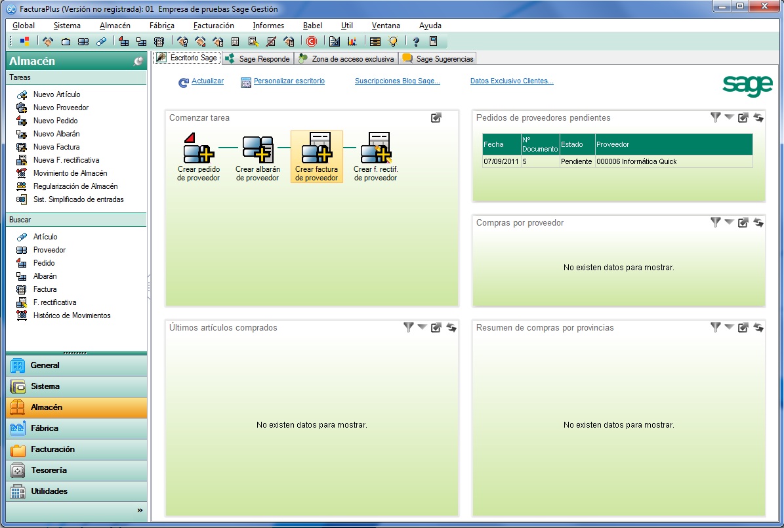Expand the sidebar overflow chevron »
The height and width of the screenshot is (528, 784).
tap(140, 510)
